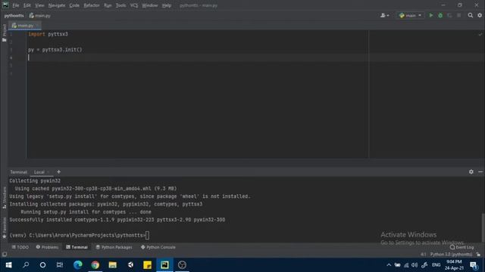Open the View menu
The height and width of the screenshot is (272, 485).
pyautogui.click(x=39, y=5)
